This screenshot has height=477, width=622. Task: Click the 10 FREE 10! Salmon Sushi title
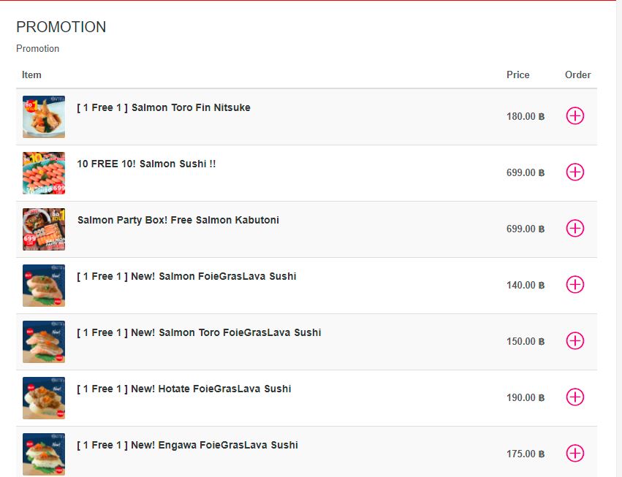point(146,164)
